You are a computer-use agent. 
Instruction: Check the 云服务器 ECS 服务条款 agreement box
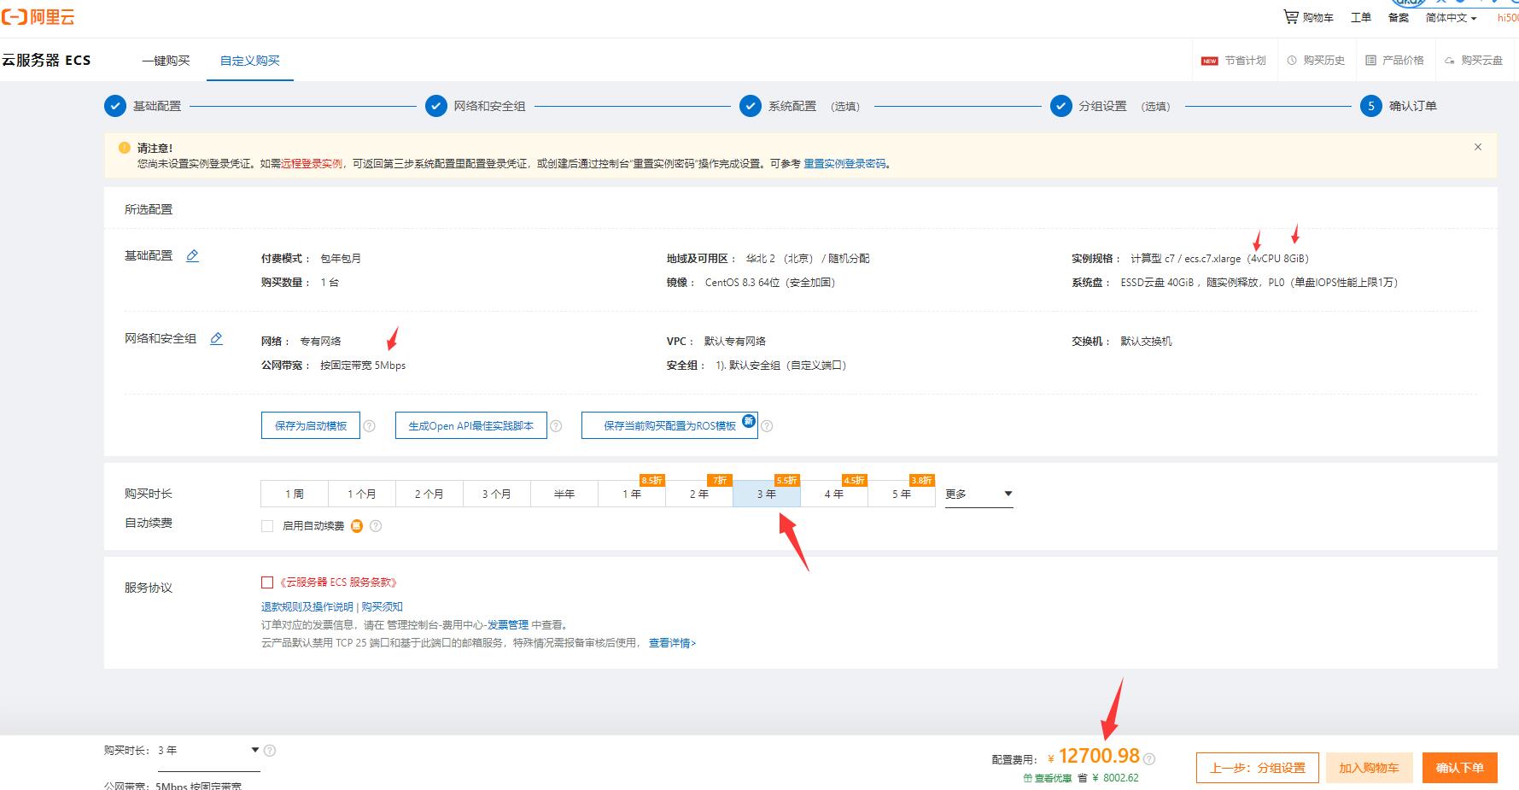[x=267, y=582]
